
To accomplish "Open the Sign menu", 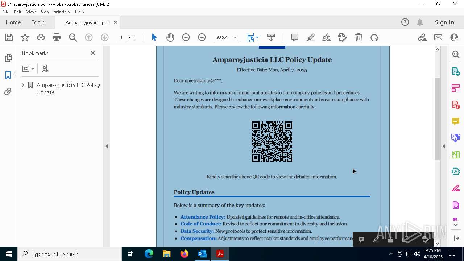I will pyautogui.click(x=45, y=12).
